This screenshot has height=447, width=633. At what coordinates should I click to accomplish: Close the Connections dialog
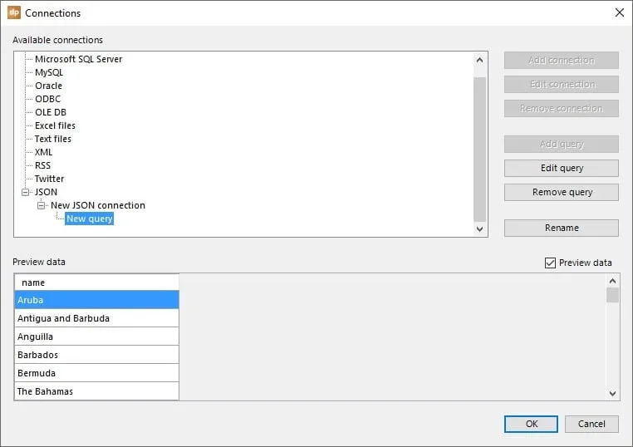[x=619, y=12]
